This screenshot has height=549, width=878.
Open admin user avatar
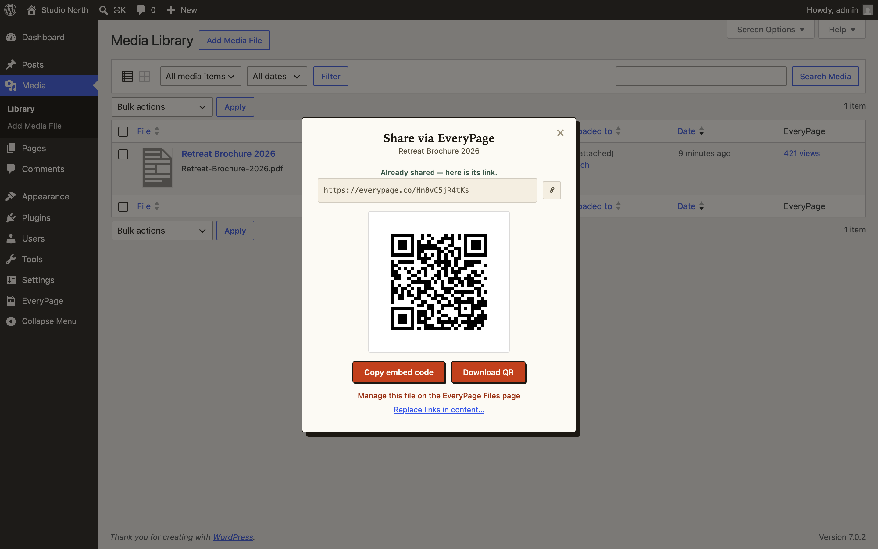(x=867, y=10)
